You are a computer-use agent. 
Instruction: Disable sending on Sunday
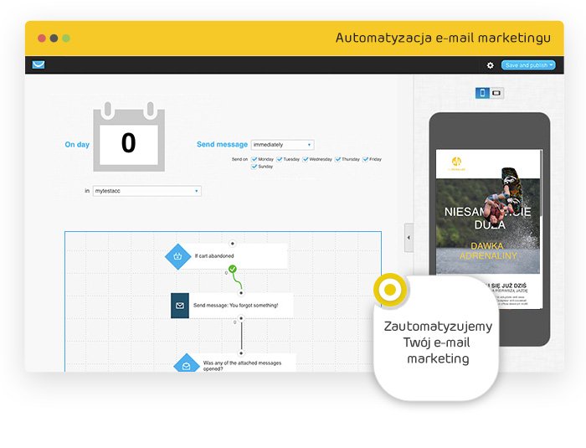[255, 167]
